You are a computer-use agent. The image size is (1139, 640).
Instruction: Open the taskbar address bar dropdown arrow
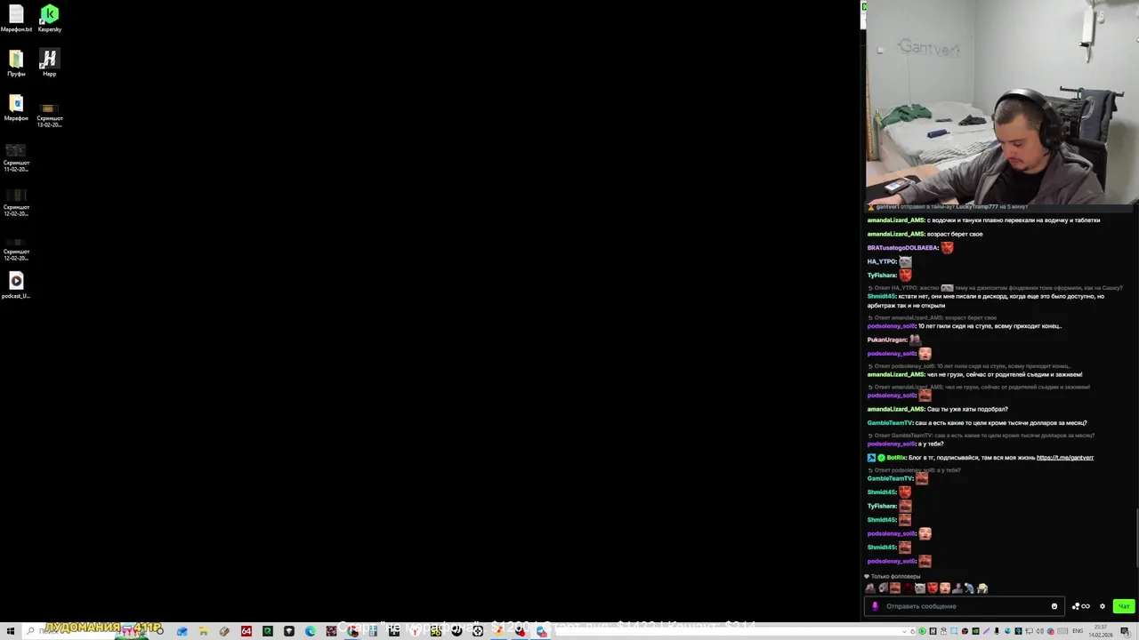(904, 631)
